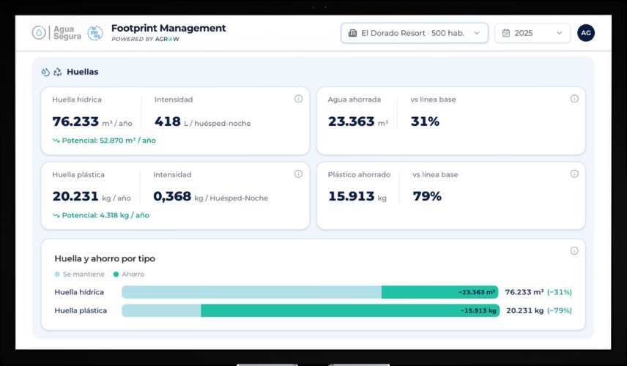This screenshot has width=627, height=366.
Task: Click light blue segment of Huella hídrica bar
Action: tap(251, 292)
